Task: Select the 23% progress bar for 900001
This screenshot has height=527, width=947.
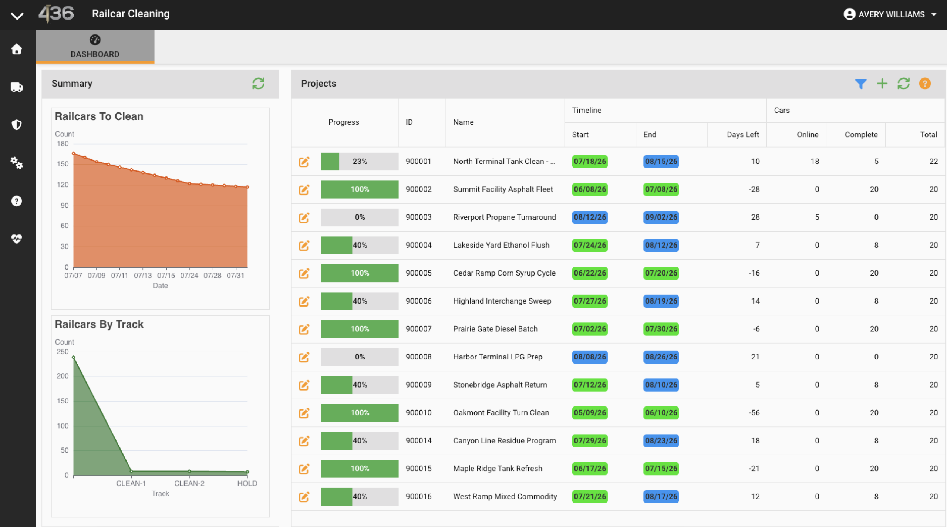Action: [x=360, y=162]
